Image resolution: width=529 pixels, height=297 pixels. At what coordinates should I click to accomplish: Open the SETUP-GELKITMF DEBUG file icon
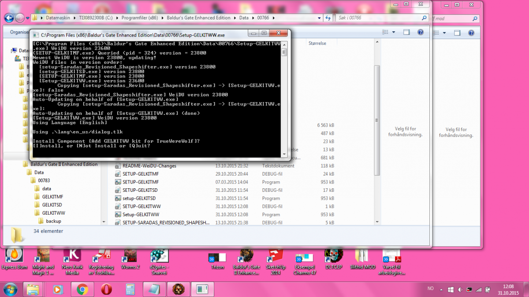click(x=118, y=174)
